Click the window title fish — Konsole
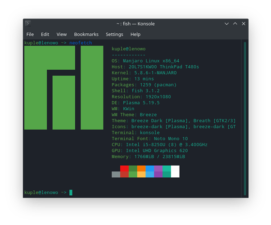 pos(135,24)
